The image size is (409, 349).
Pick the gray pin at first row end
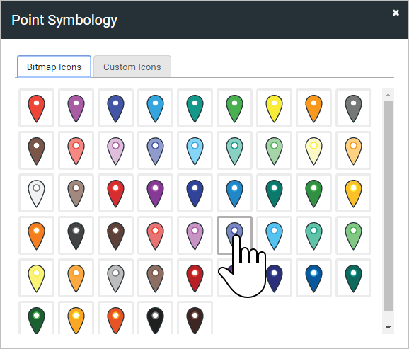(x=353, y=108)
